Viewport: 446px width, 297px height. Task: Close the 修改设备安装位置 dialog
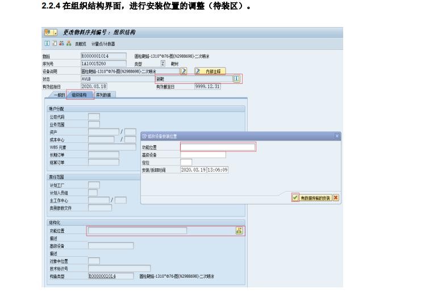[336, 136]
